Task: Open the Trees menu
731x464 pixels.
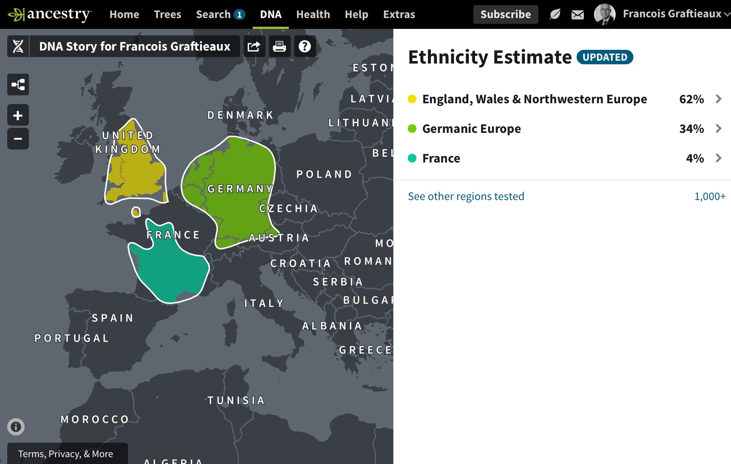Action: (167, 14)
